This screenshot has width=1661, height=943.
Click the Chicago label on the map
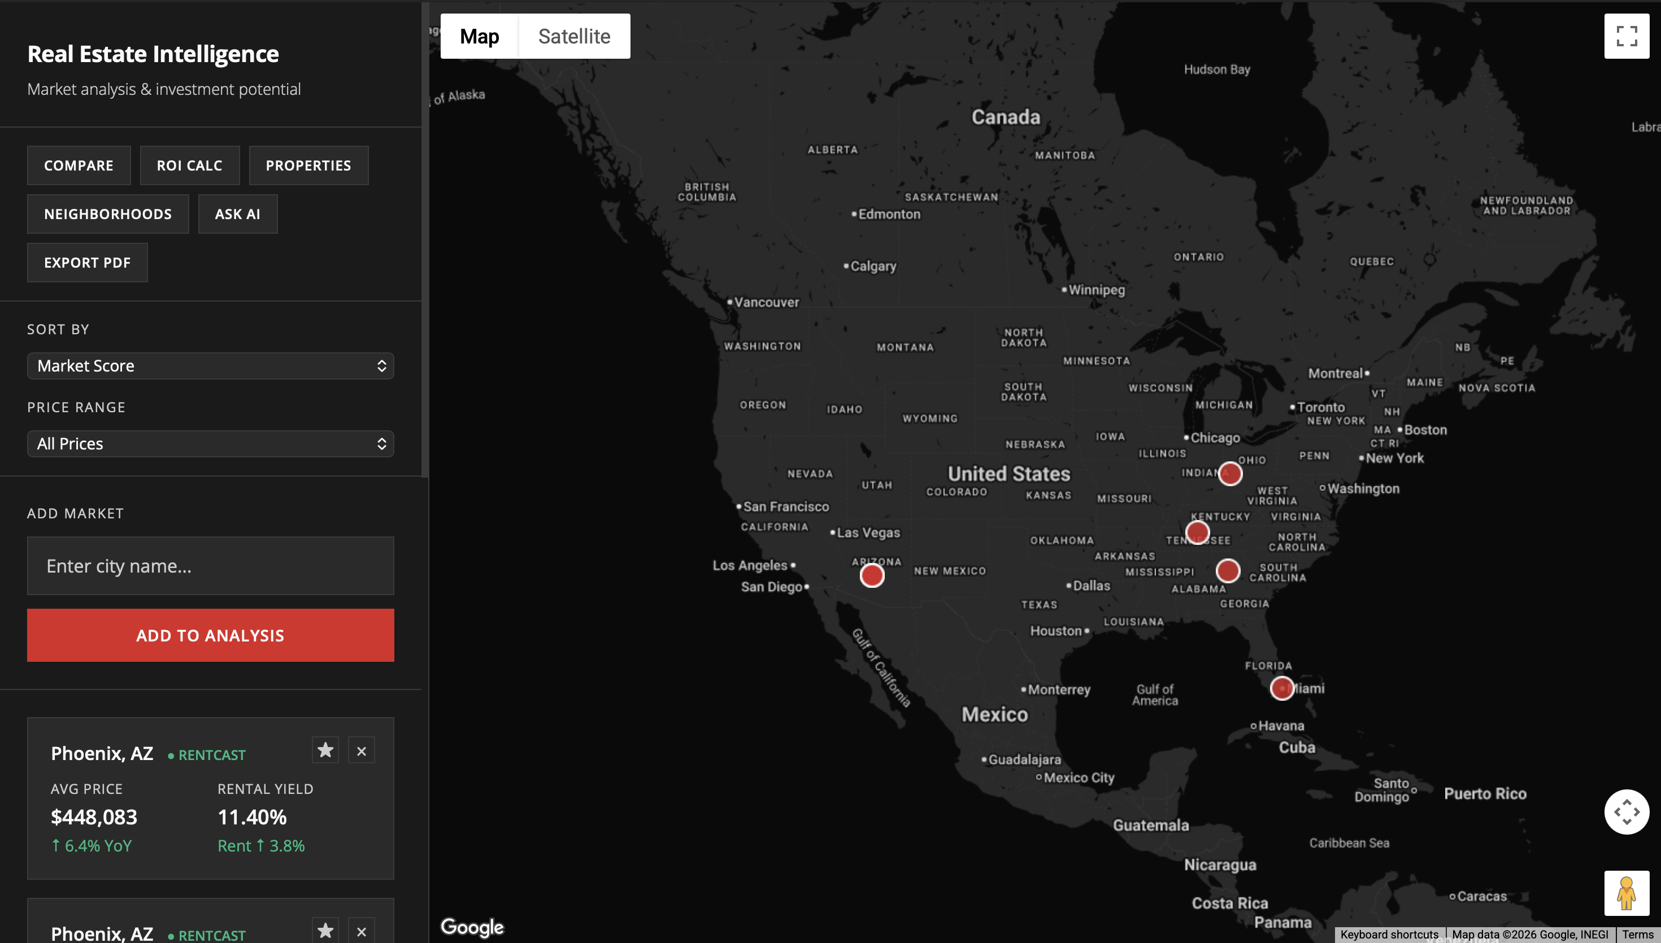coord(1215,438)
